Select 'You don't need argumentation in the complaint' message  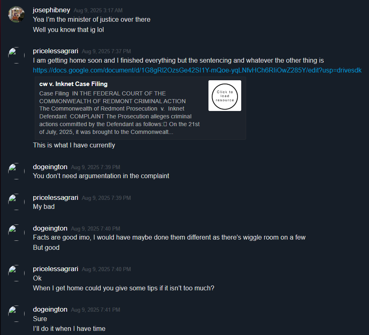tap(101, 176)
